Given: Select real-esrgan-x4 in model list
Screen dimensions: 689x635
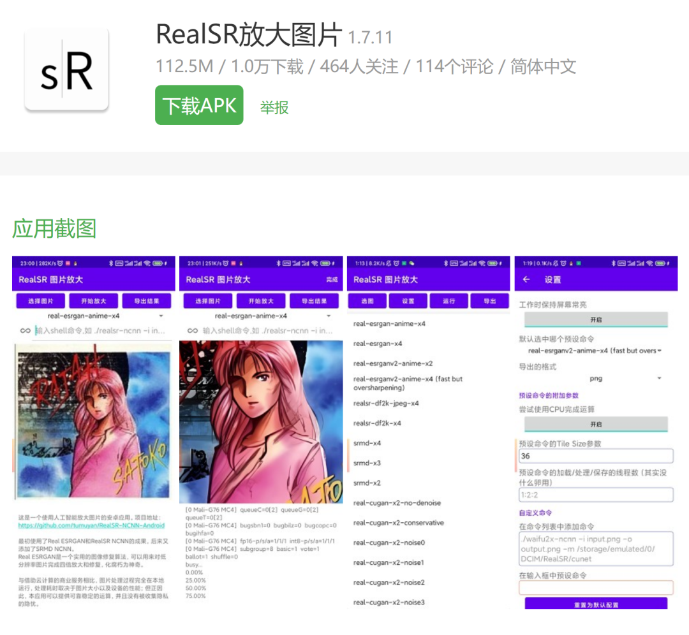Looking at the screenshot, I should point(378,344).
